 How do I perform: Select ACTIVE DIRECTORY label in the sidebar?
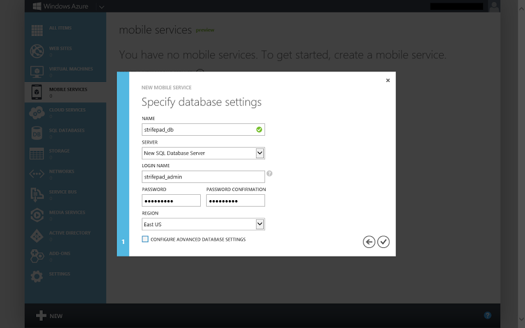tap(70, 233)
